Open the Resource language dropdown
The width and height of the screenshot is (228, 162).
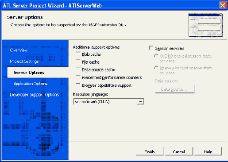140,102
